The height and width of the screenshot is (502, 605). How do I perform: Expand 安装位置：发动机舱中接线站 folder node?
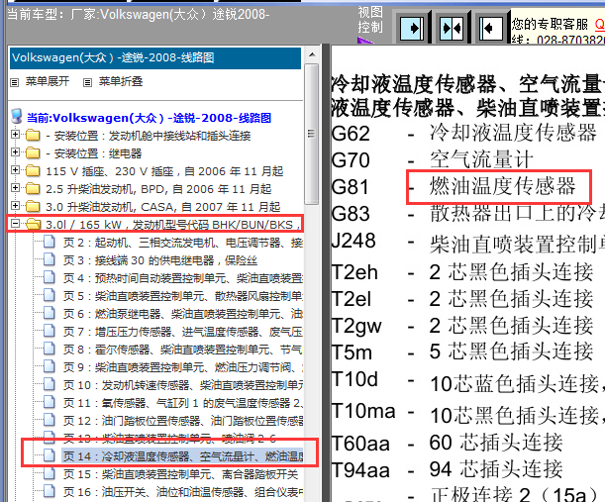[16, 135]
